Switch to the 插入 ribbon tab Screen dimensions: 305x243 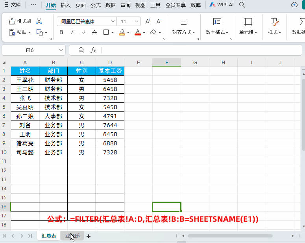point(66,5)
